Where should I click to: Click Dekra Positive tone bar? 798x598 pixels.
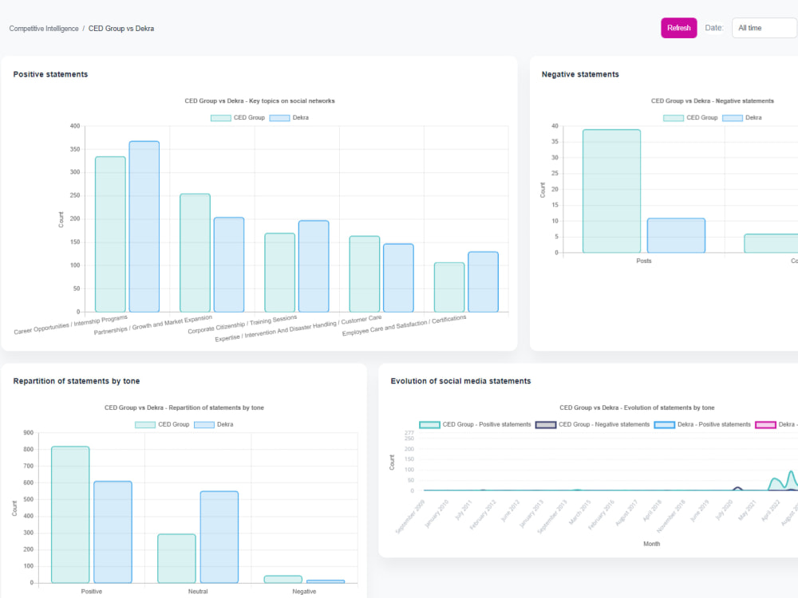click(x=113, y=532)
